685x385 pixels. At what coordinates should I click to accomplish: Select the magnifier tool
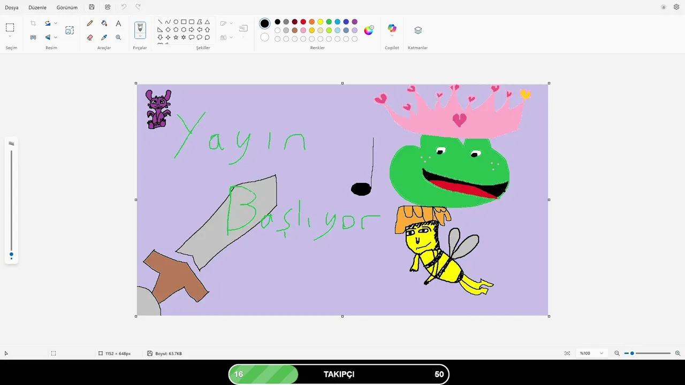118,37
